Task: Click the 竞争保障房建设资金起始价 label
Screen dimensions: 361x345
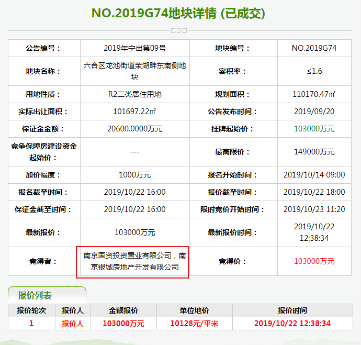Action: [44, 152]
